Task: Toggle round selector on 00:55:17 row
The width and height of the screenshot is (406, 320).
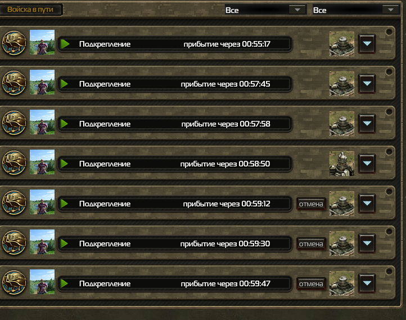Action: (389, 31)
